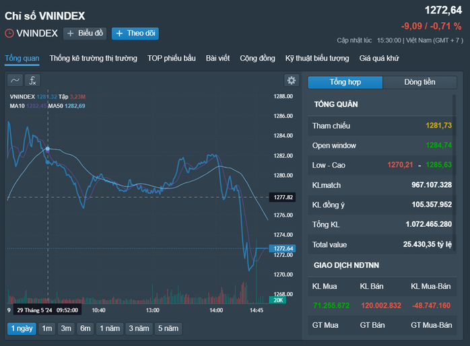Image resolution: width=470 pixels, height=346 pixels.
Task: Click the Chỉ số VNINDEX page title
Action: [45, 16]
